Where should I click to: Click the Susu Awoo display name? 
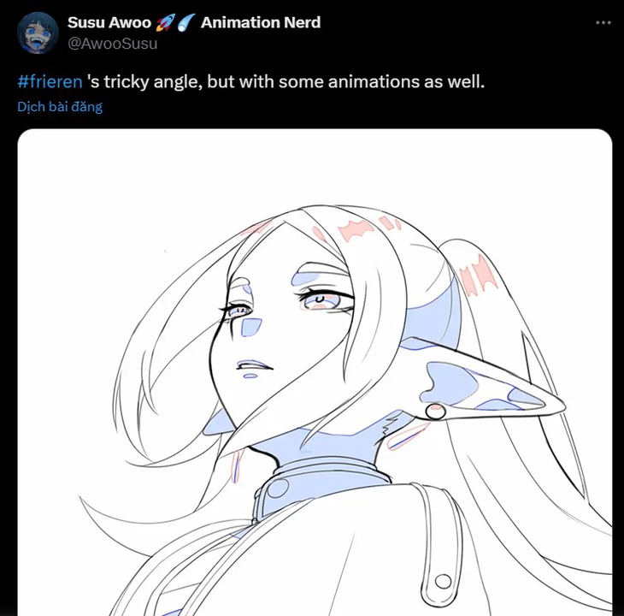point(109,23)
